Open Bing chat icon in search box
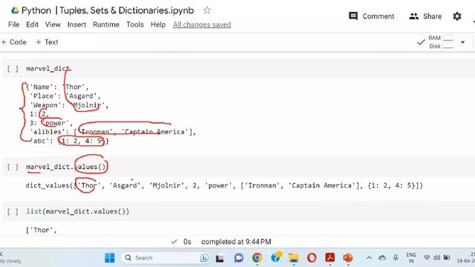The height and width of the screenshot is (267, 475). (204, 257)
